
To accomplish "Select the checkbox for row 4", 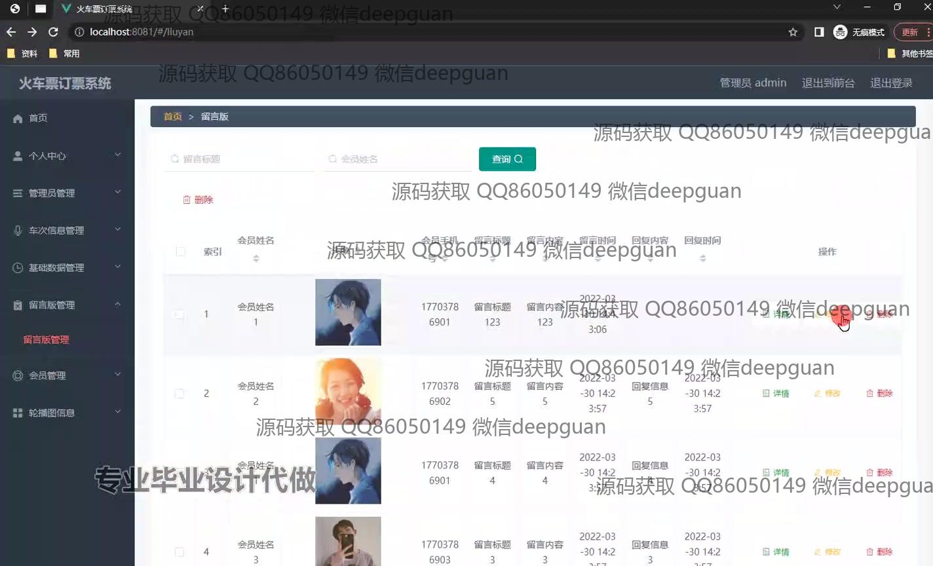I will click(180, 552).
